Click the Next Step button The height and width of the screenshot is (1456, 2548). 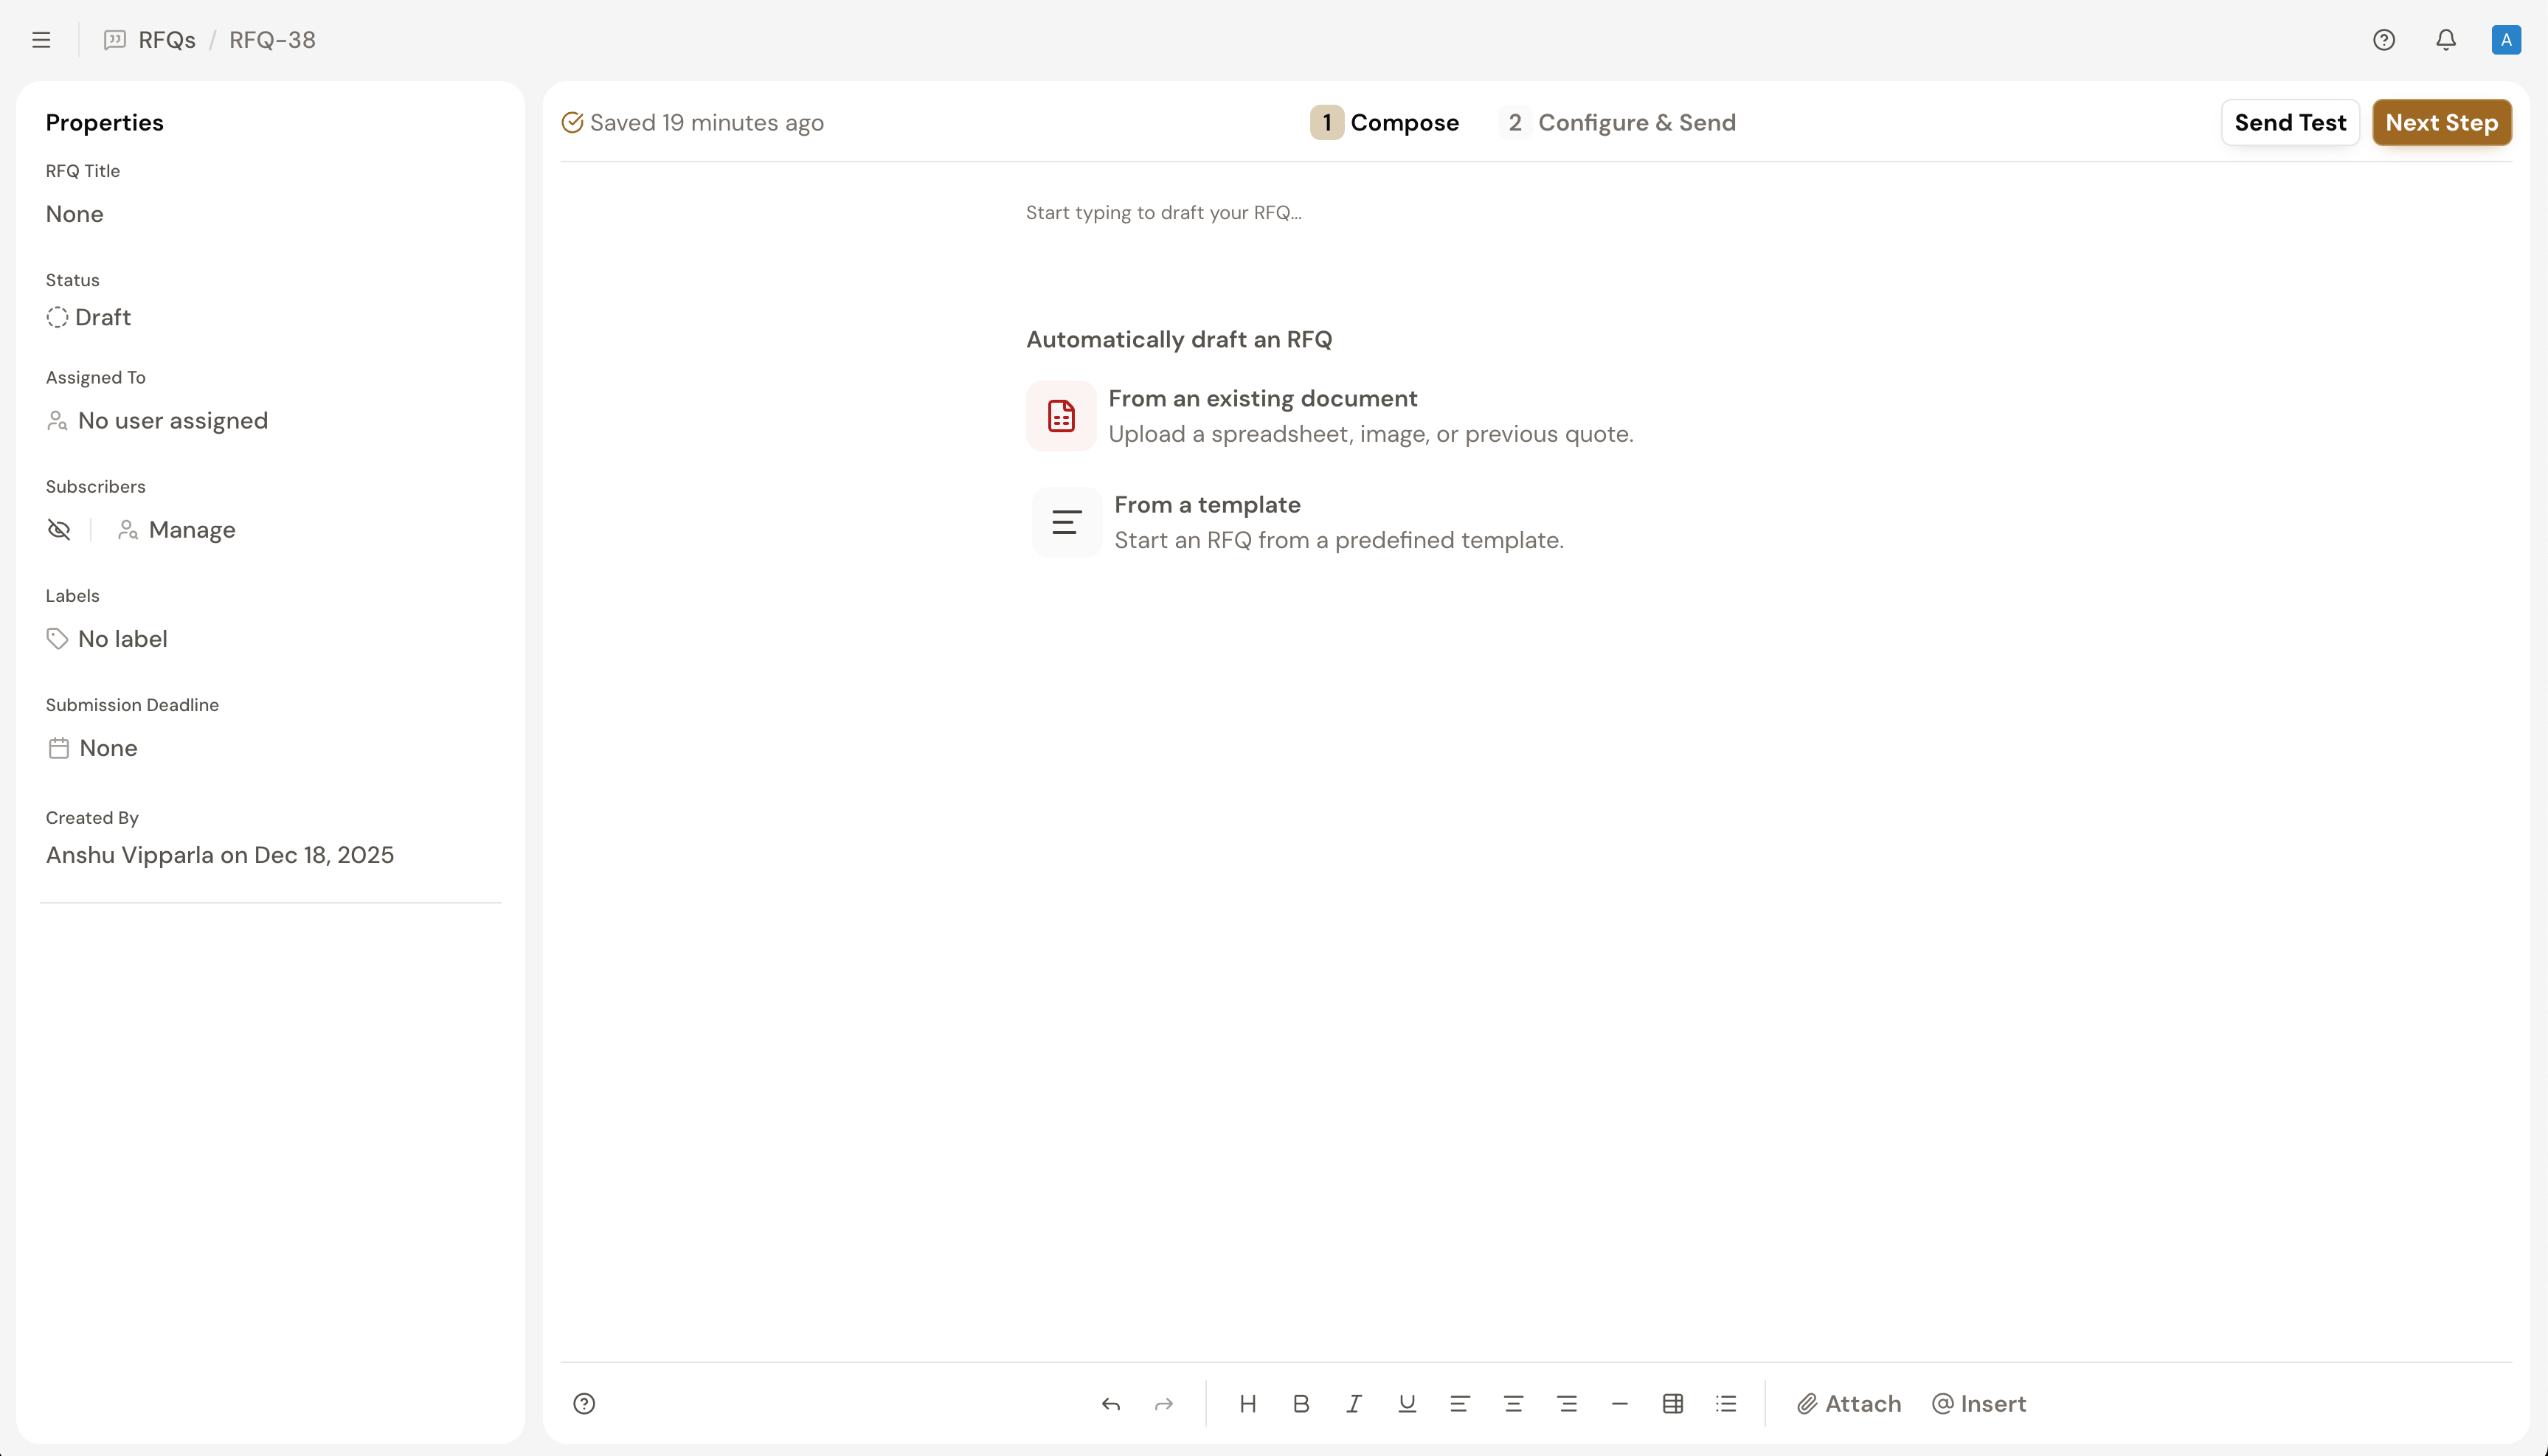[x=2441, y=122]
